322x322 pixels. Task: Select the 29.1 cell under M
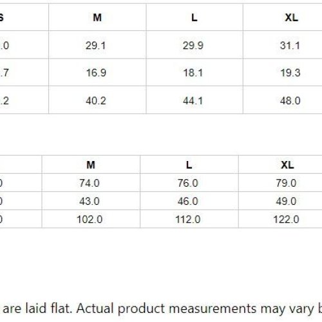tap(97, 45)
